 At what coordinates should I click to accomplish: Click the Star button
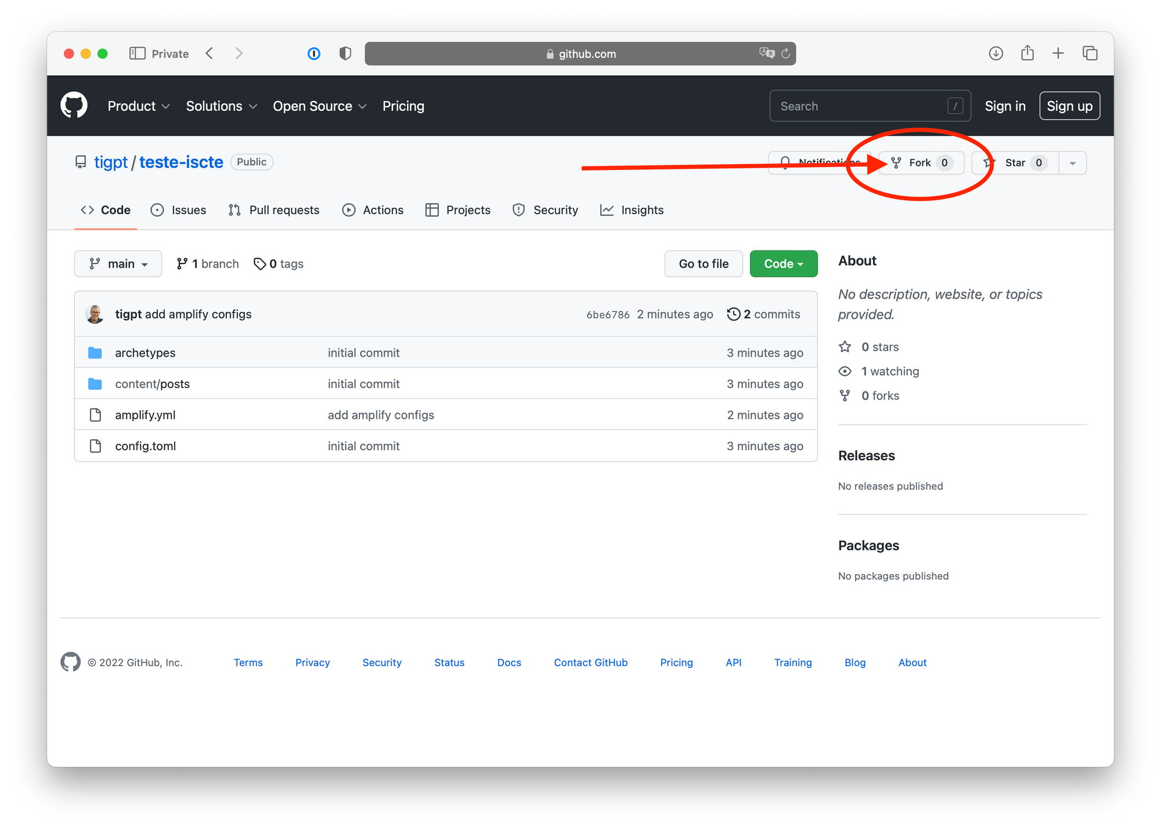pos(1015,163)
